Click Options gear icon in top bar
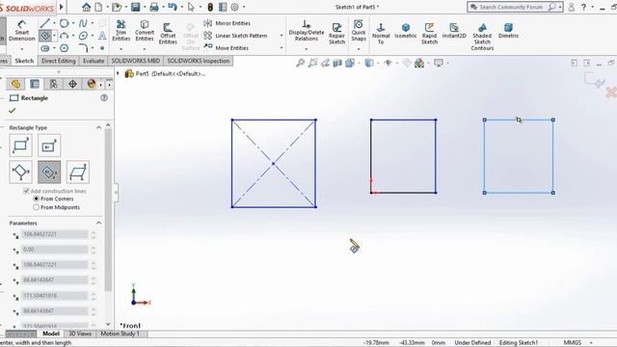Viewport: 617px width, 347px height. pyautogui.click(x=235, y=7)
